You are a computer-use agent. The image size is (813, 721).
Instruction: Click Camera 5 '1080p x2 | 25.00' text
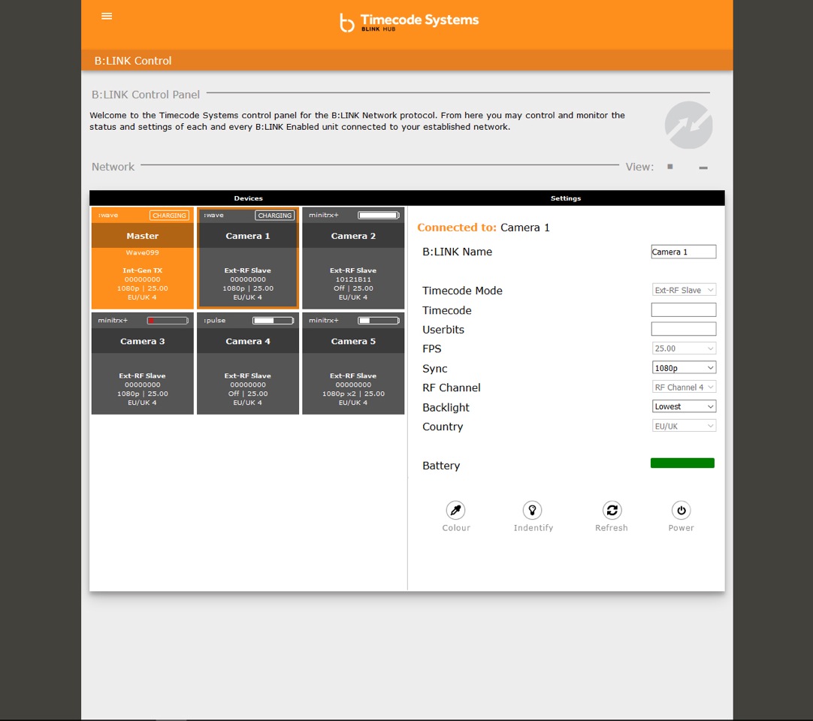point(354,394)
